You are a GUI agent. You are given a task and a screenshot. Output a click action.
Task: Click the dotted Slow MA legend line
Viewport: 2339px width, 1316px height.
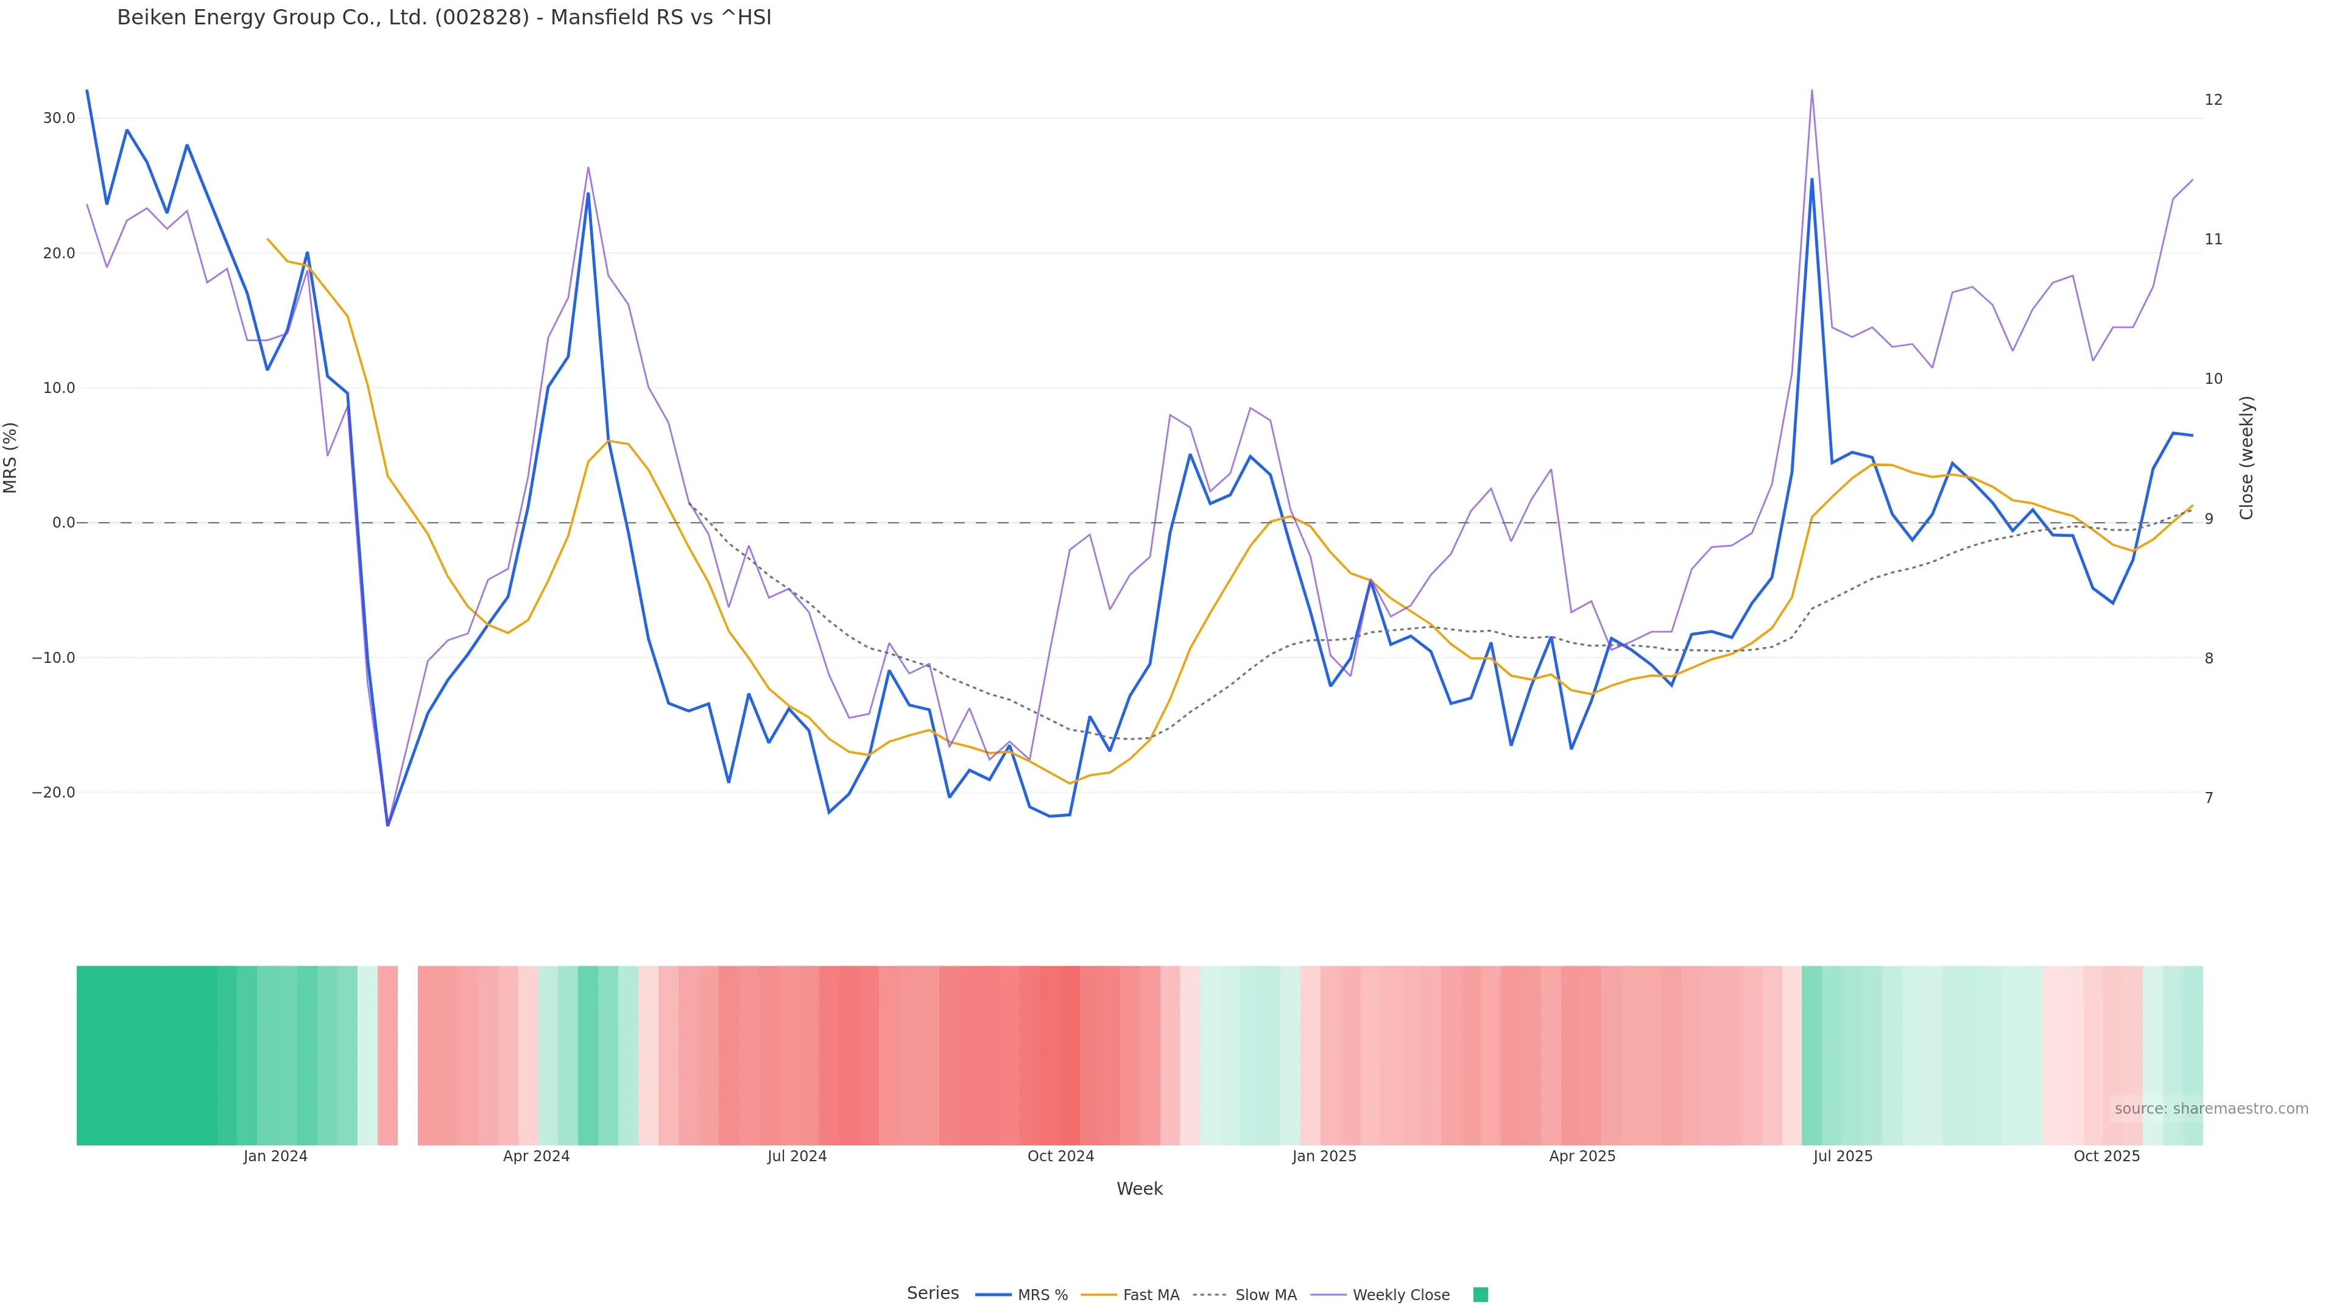tap(1210, 1295)
